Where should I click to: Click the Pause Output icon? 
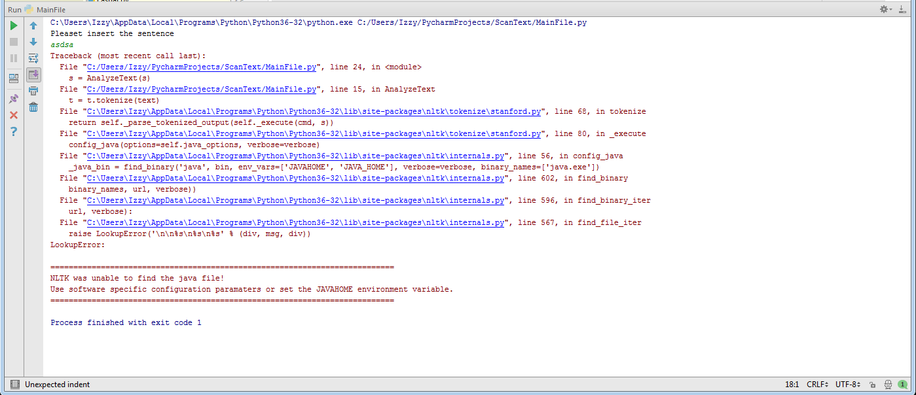(14, 58)
